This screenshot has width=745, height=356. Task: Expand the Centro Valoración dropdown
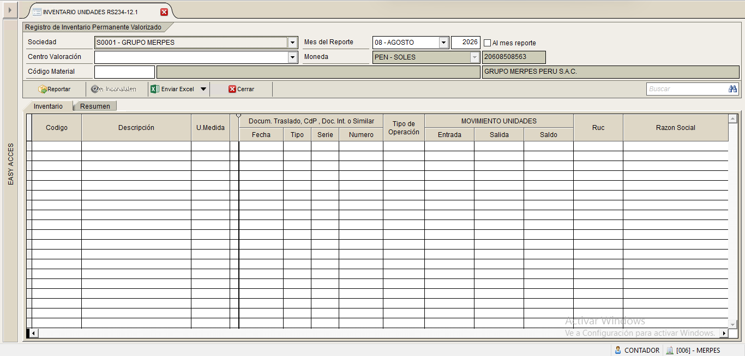(x=293, y=57)
